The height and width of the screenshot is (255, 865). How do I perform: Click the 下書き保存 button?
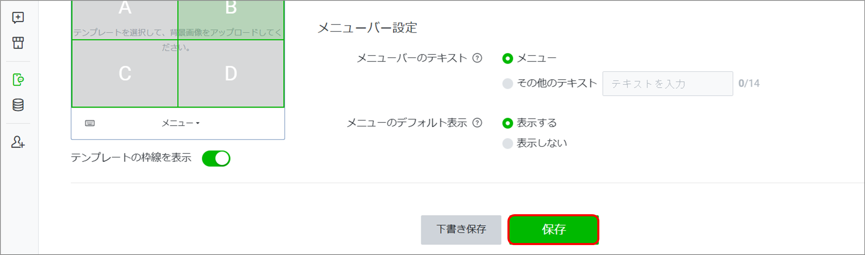pyautogui.click(x=461, y=230)
